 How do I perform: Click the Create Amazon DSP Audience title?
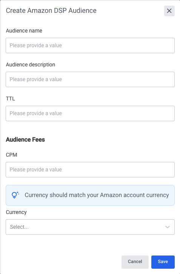tap(51, 11)
